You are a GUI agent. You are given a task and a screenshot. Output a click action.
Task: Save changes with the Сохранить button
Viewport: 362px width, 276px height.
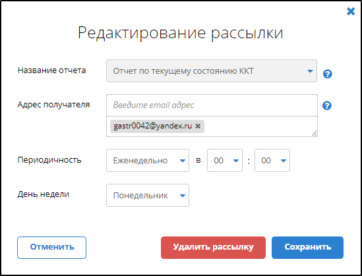click(307, 248)
